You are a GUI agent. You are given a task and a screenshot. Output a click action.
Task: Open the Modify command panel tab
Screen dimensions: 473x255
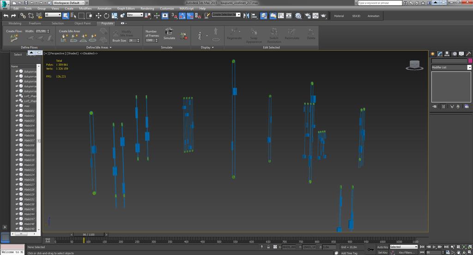440,54
